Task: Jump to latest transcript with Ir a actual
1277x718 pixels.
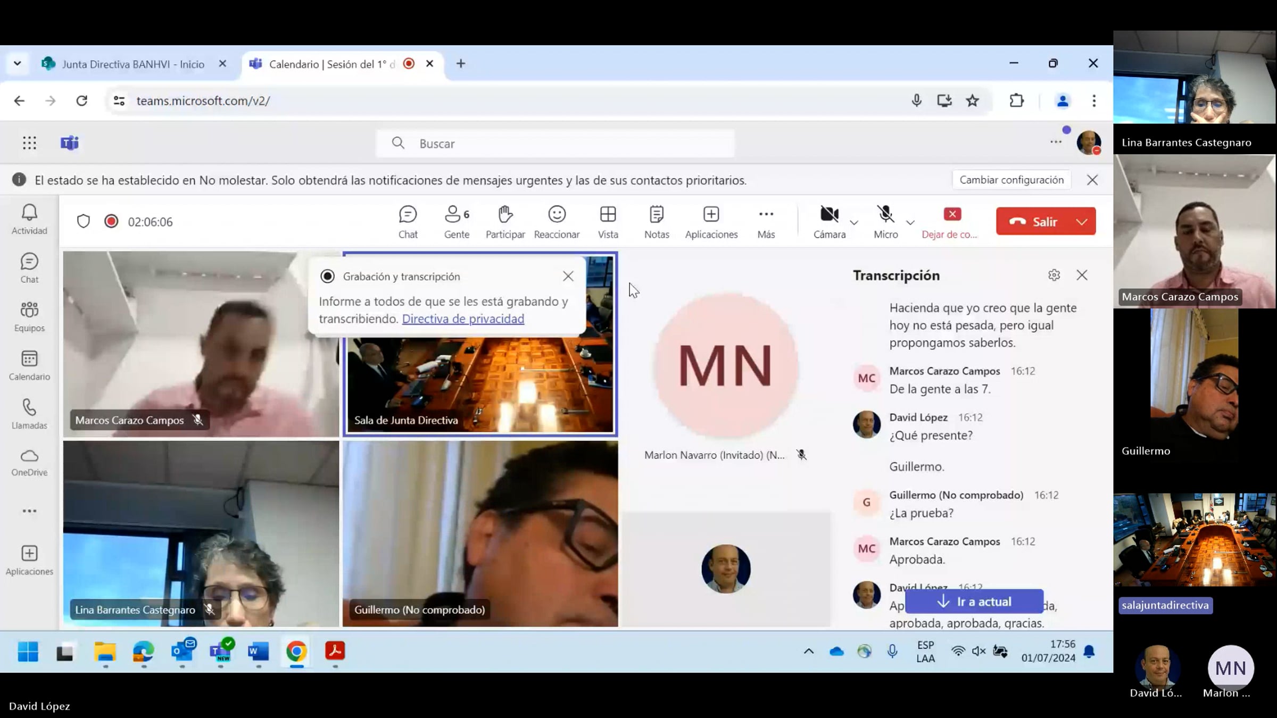Action: pyautogui.click(x=974, y=602)
